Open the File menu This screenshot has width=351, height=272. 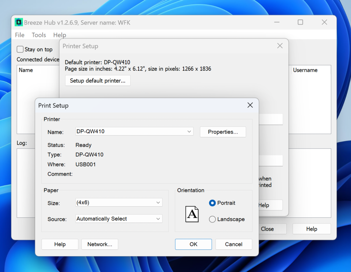pos(20,35)
